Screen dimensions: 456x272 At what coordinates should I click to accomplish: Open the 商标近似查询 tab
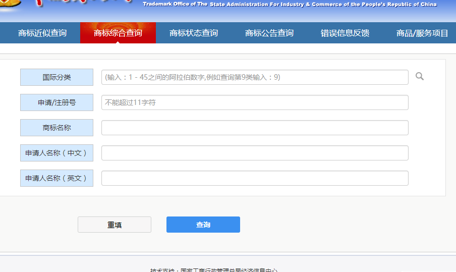(x=42, y=33)
